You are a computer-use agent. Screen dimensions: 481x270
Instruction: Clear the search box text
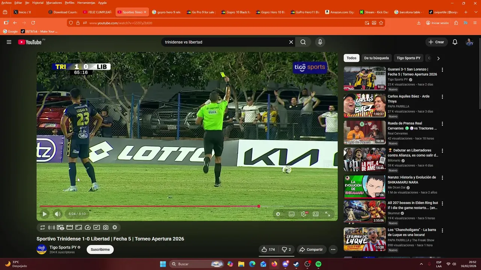(x=291, y=42)
